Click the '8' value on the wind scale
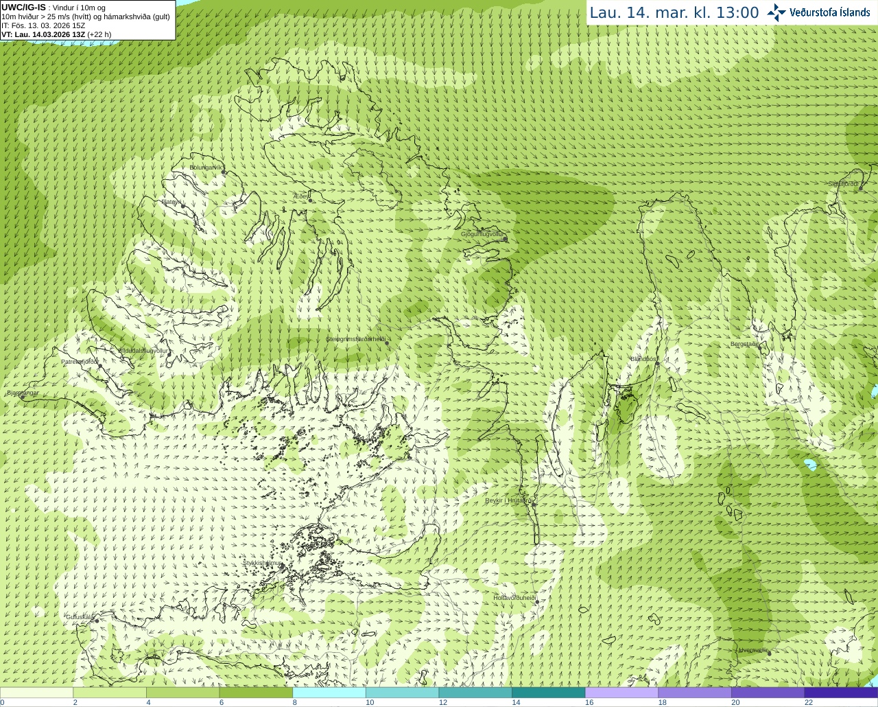878x707 pixels. (295, 702)
